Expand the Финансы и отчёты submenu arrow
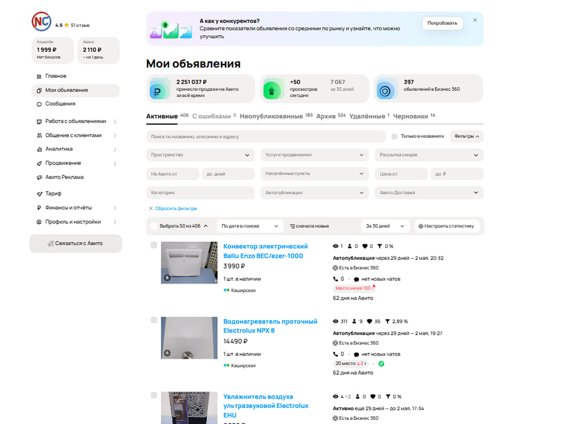The width and height of the screenshot is (565, 424). point(115,208)
